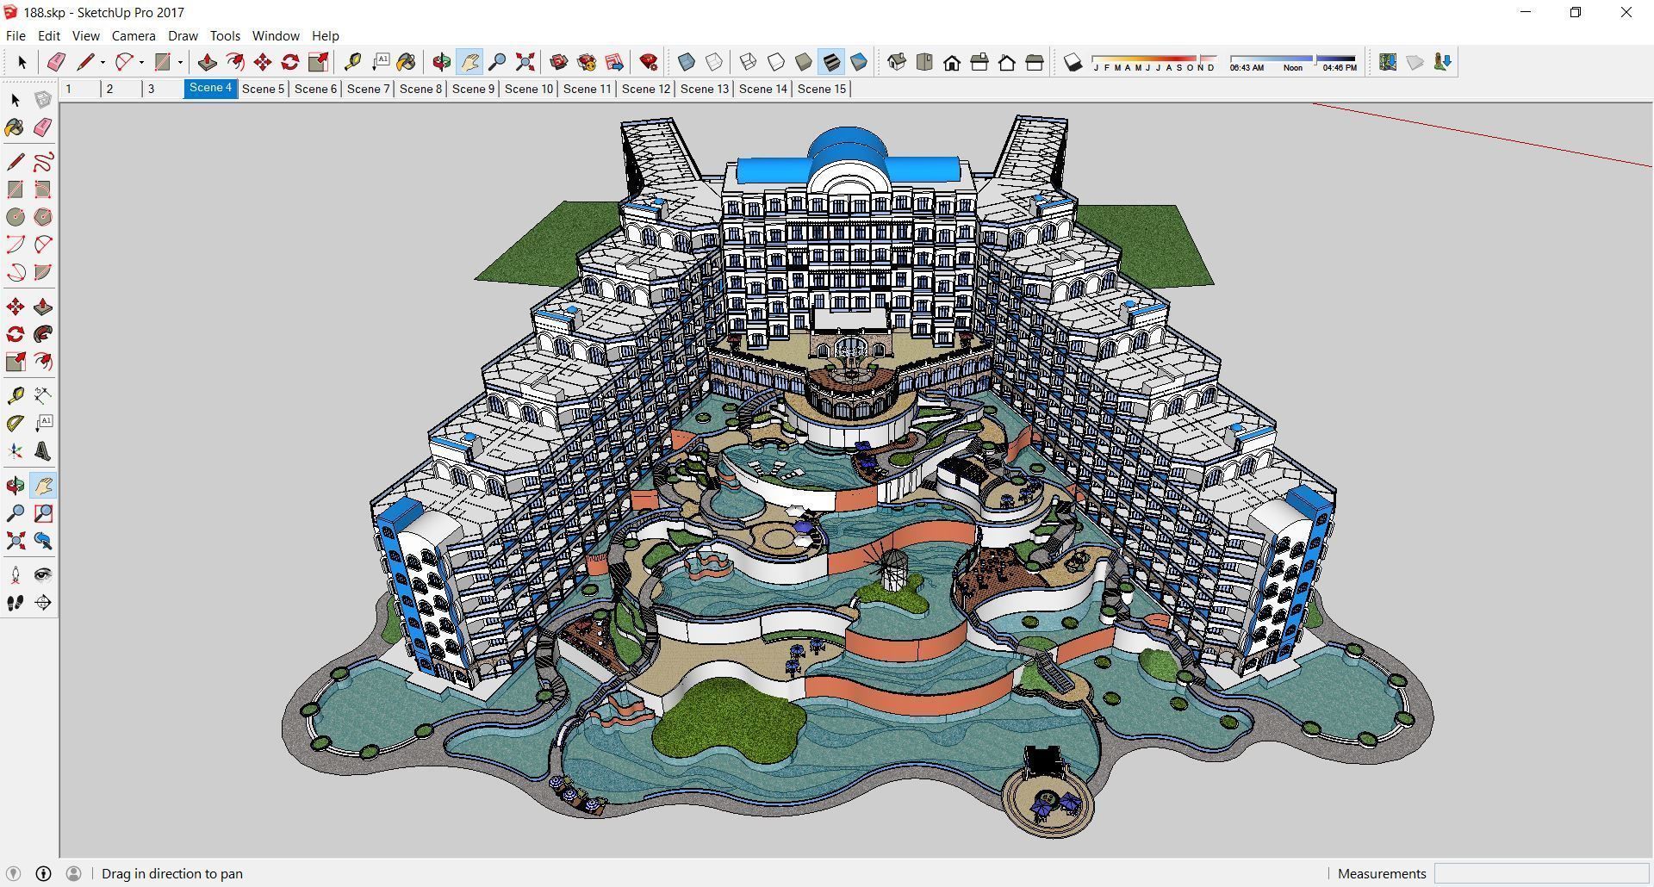This screenshot has height=887, width=1654.
Task: Choose the Pie tool in side toolbar
Action: coord(43,272)
